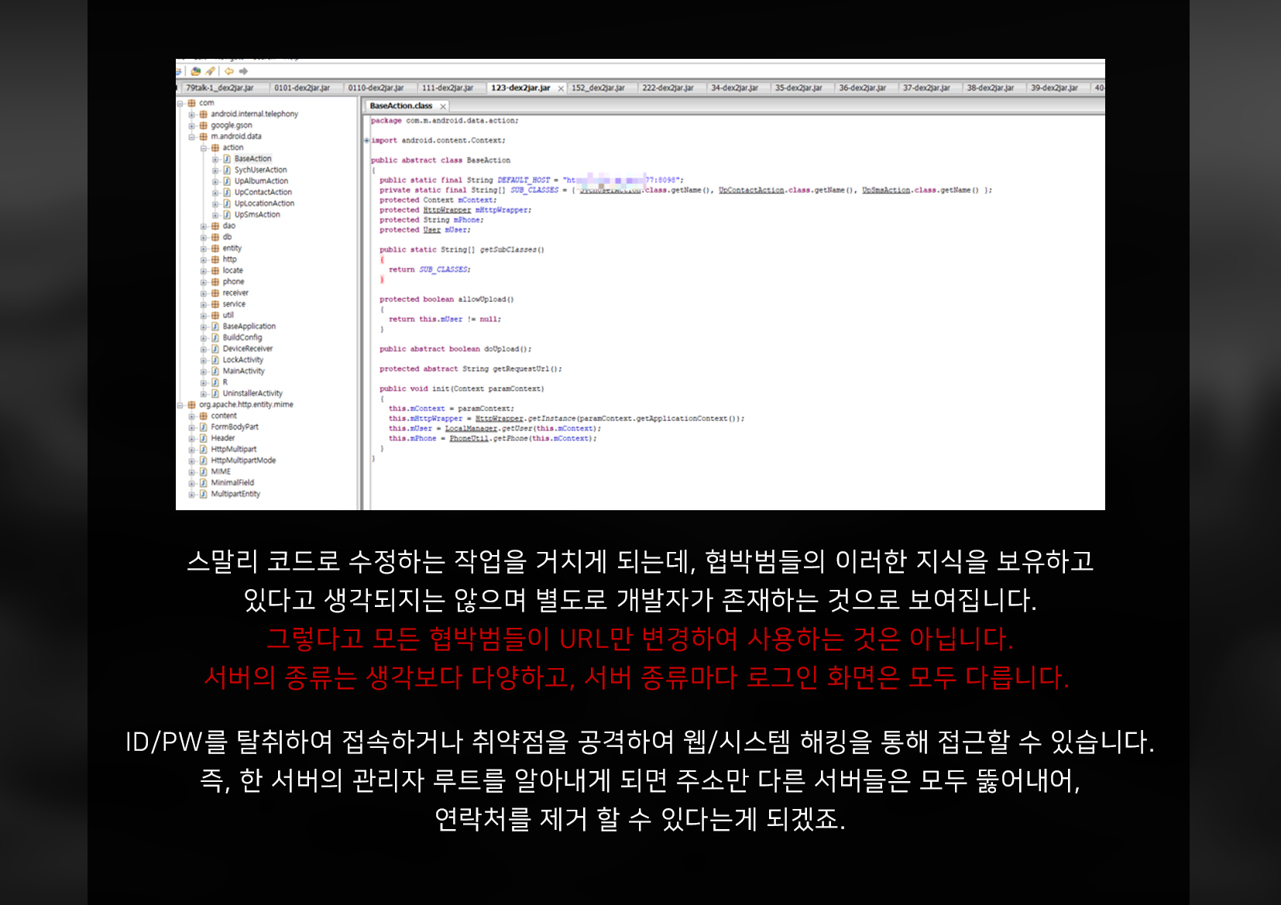1281x905 pixels.
Task: Select UpContactAction class in tree
Action: point(263,193)
